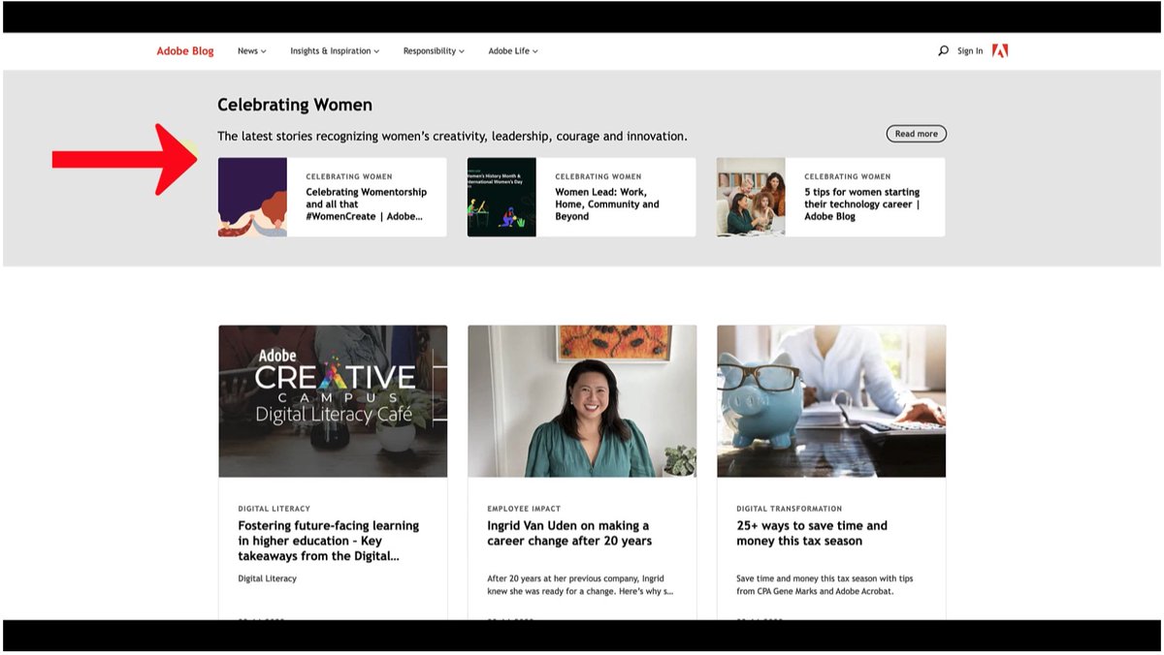Open Women Lead article thumbnail
Image resolution: width=1164 pixels, height=655 pixels.
pos(501,198)
